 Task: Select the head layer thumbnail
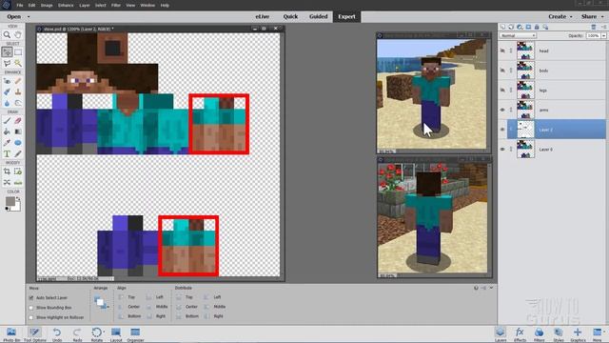click(525, 50)
